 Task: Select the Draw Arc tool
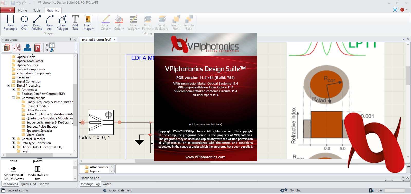49,23
